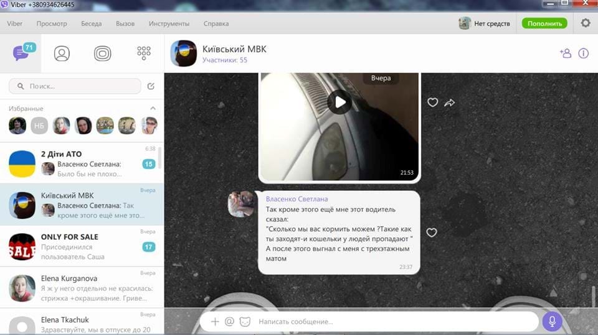Image resolution: width=598 pixels, height=335 pixels.
Task: Add participant to Київський МВК group
Action: (565, 53)
